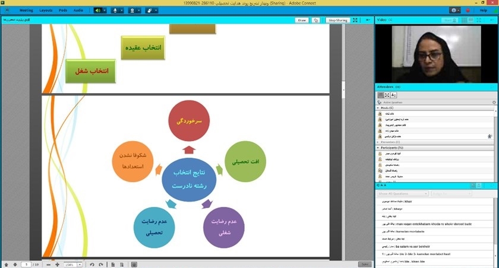Toggle the webcam icon in toolbar
The image size is (499, 268).
pos(131,11)
